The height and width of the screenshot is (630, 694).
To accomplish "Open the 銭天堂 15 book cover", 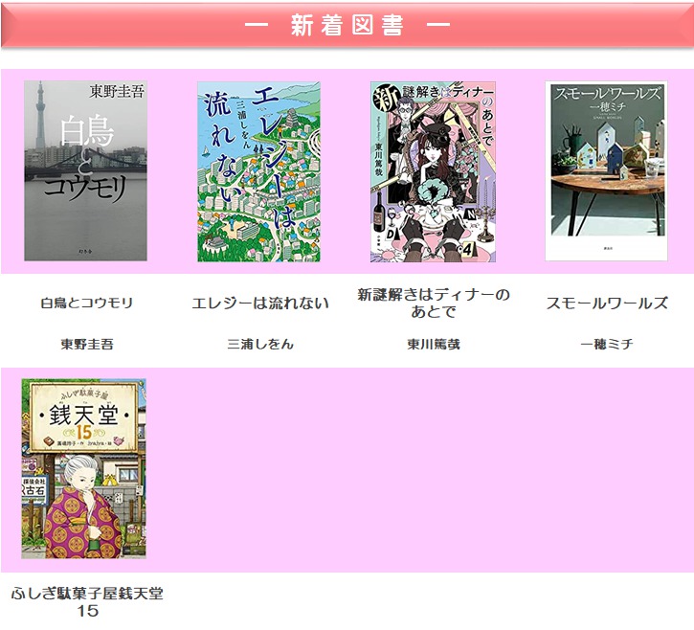I will click(83, 468).
